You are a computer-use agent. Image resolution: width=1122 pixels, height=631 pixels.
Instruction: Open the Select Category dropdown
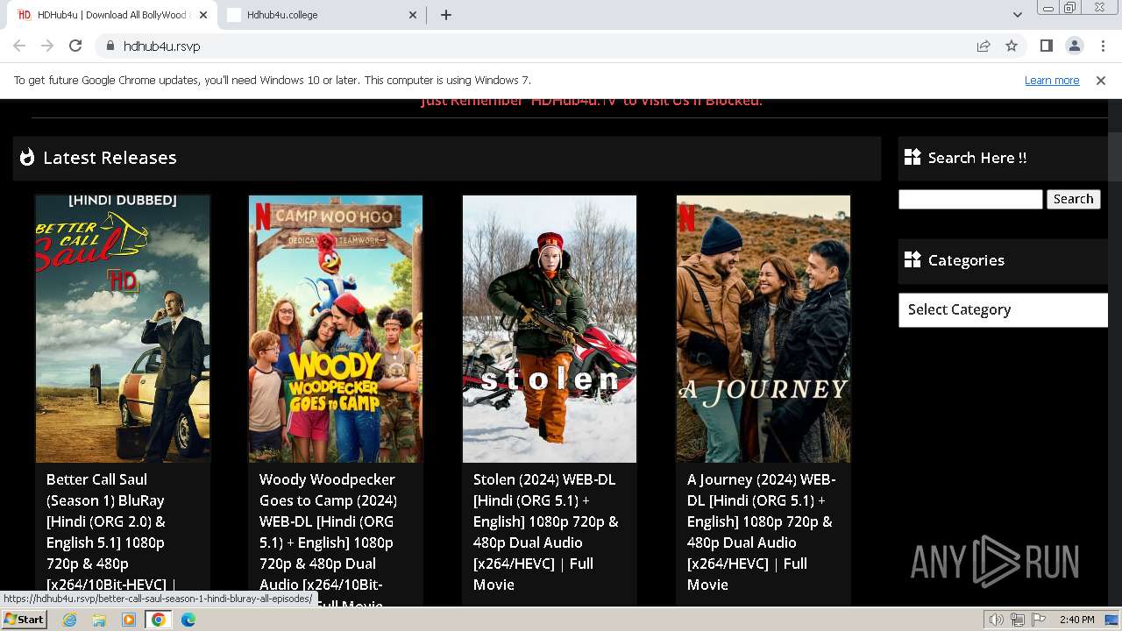[1003, 309]
